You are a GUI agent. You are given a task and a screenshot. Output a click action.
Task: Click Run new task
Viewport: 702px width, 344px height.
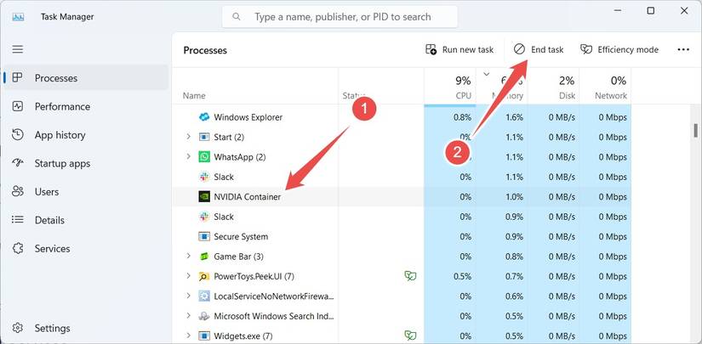pos(459,50)
